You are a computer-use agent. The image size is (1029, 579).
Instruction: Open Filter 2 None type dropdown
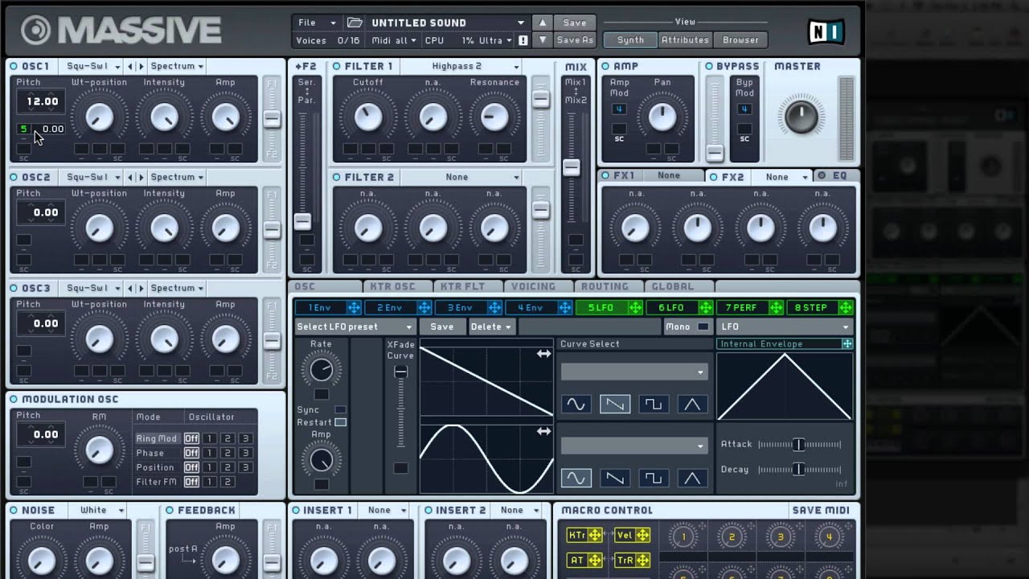(460, 177)
